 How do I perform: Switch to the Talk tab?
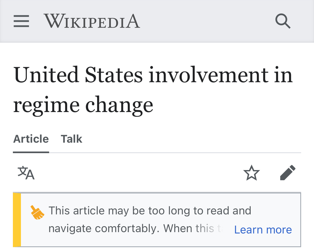pyautogui.click(x=71, y=139)
